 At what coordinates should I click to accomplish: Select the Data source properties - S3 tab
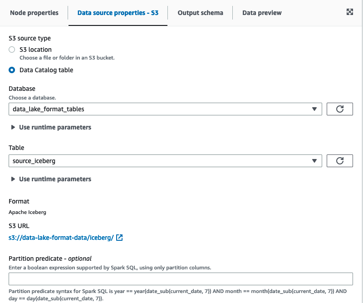point(118,13)
